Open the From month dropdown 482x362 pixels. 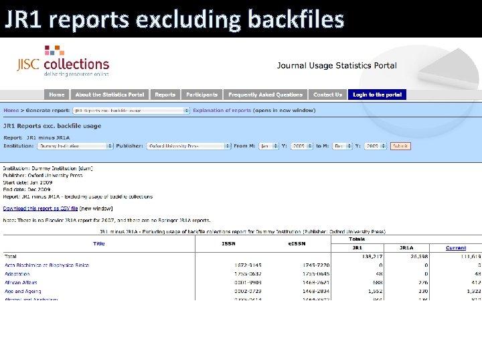(268, 146)
